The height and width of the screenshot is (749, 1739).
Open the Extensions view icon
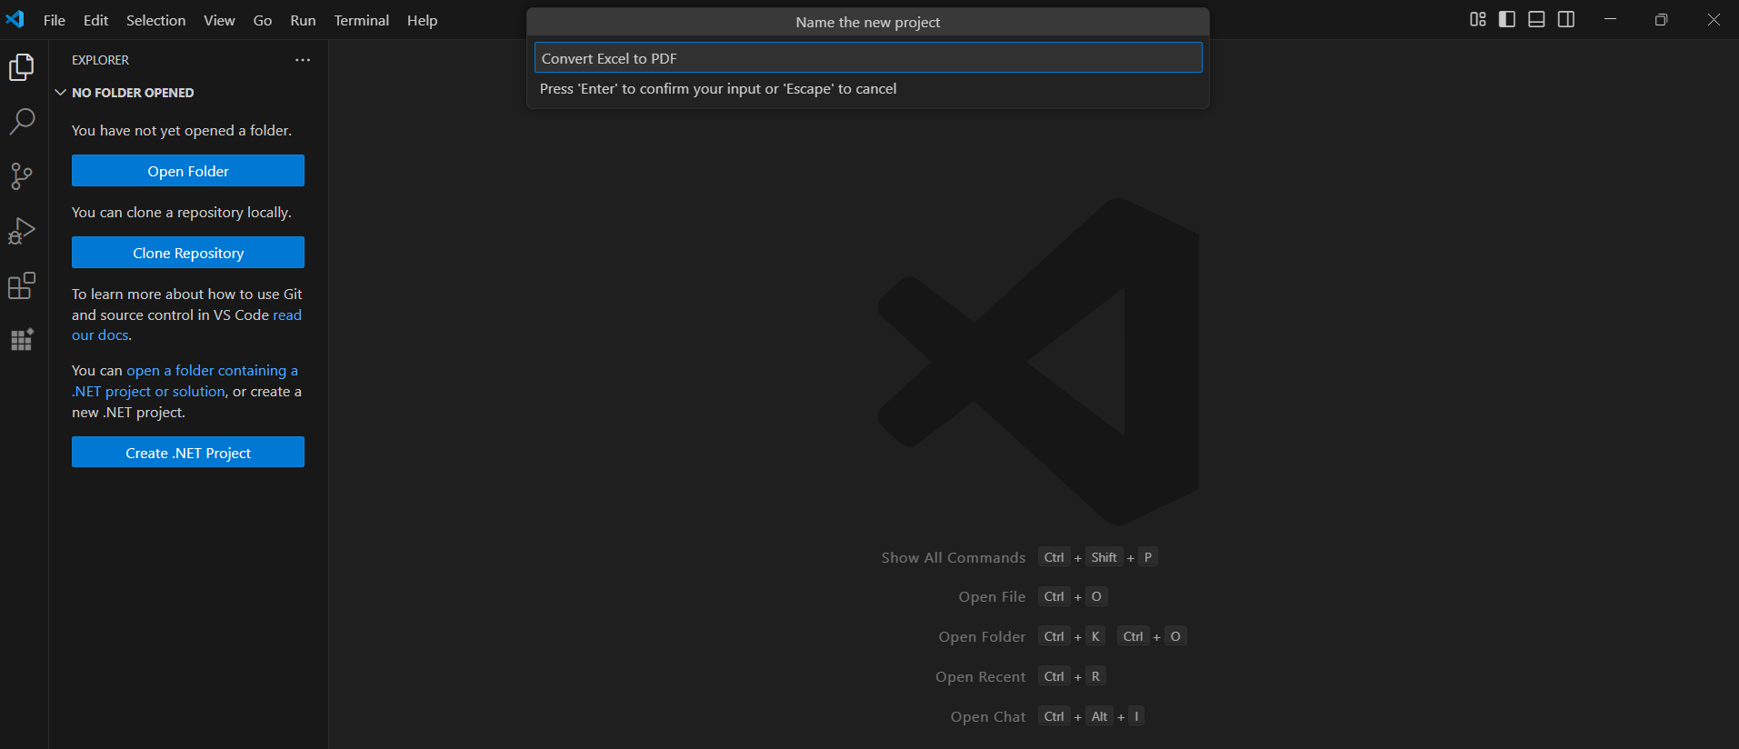22,286
